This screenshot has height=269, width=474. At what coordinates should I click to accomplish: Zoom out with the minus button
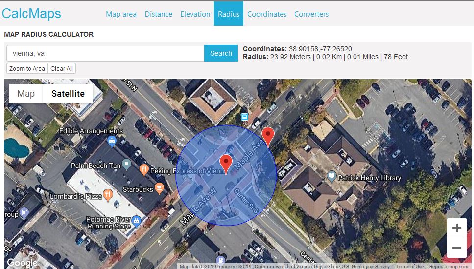457,248
